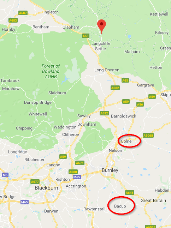Click the M65 motorway shield near Rishton
Image resolution: width=171 pixels, height=228 pixels.
point(77,177)
